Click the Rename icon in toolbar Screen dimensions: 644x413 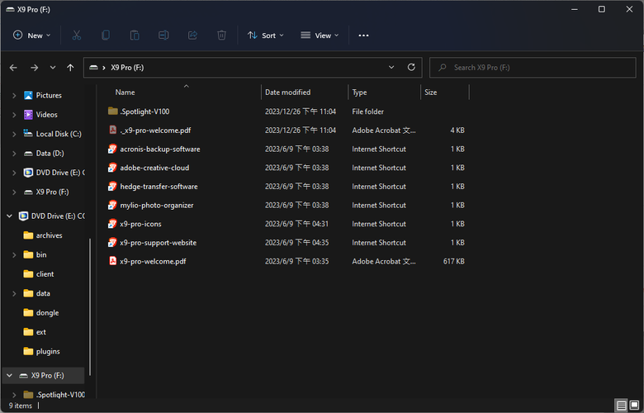163,36
